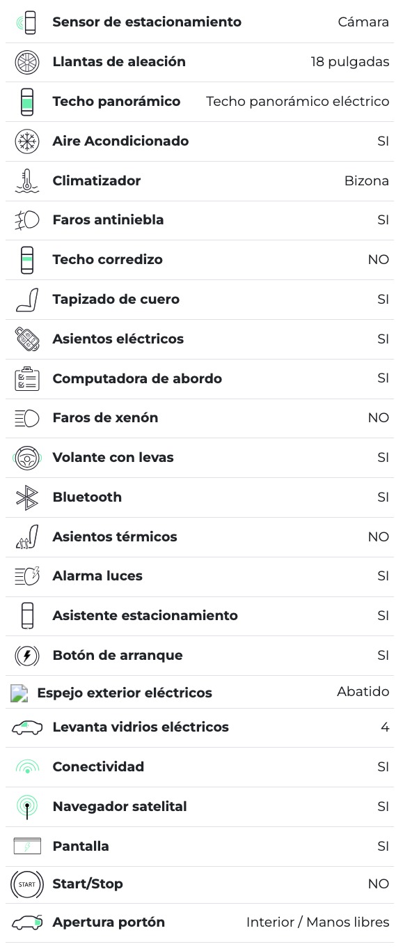The width and height of the screenshot is (419, 949).
Task: Click the start button lightning icon
Action: (27, 656)
